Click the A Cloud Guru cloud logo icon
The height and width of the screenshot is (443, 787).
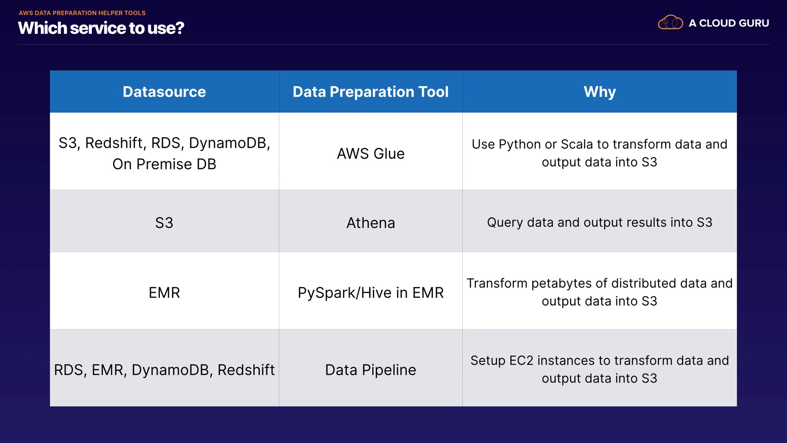(670, 23)
